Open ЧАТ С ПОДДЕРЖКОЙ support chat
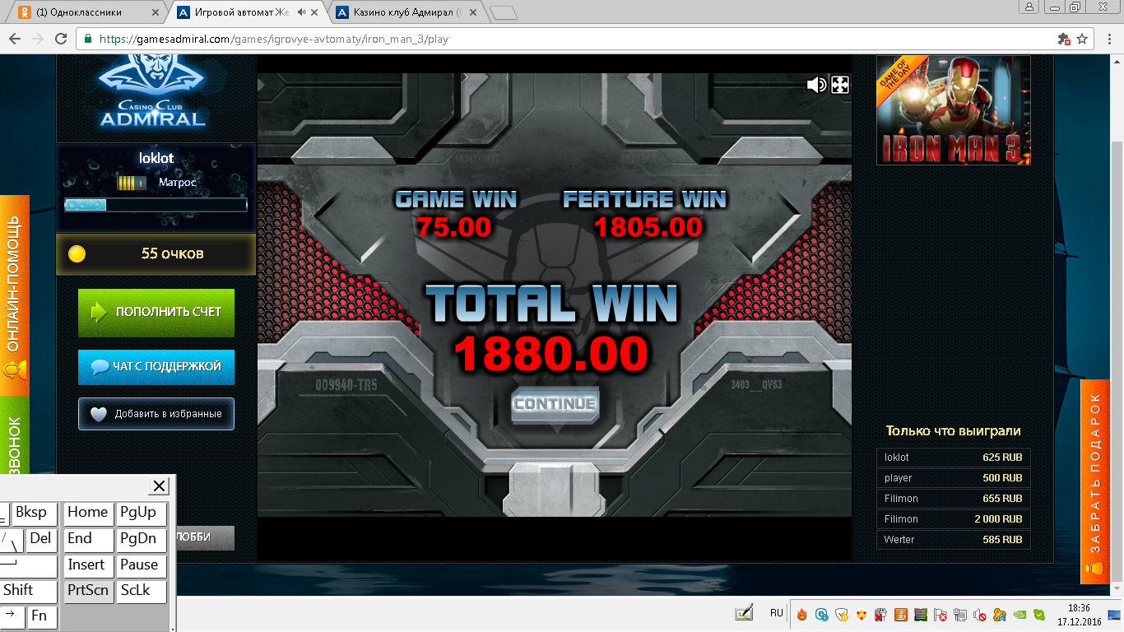Viewport: 1124px width, 632px height. pyautogui.click(x=156, y=367)
